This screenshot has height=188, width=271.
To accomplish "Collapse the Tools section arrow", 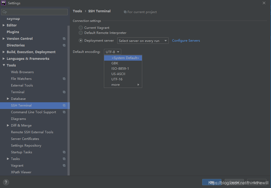I will pyautogui.click(x=4, y=65).
